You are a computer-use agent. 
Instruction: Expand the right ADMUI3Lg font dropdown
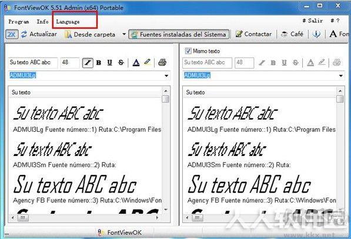340,76
